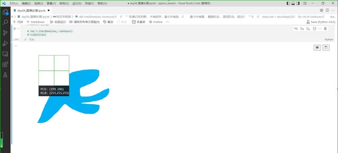Toggle the 变量表 variable table
The height and width of the screenshot is (153, 338).
click(x=139, y=22)
